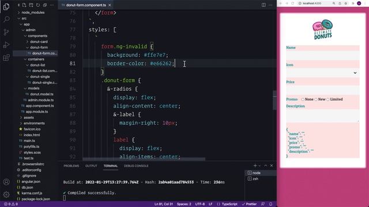Select the New promo radio button
The image size is (369, 207).
[x=316, y=99]
